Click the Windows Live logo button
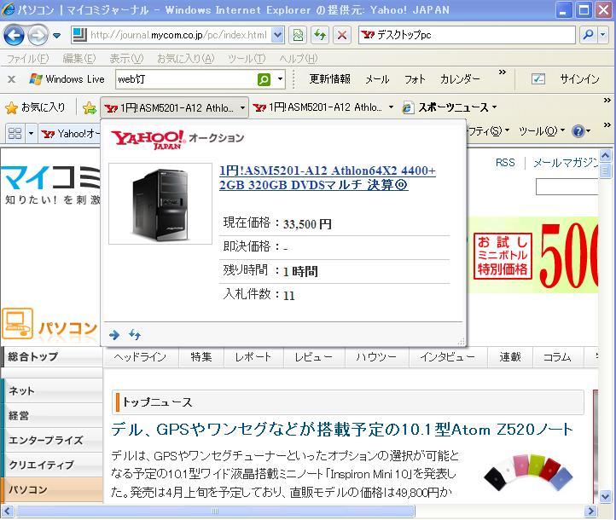Viewport: 616px width, 520px height. click(67, 79)
